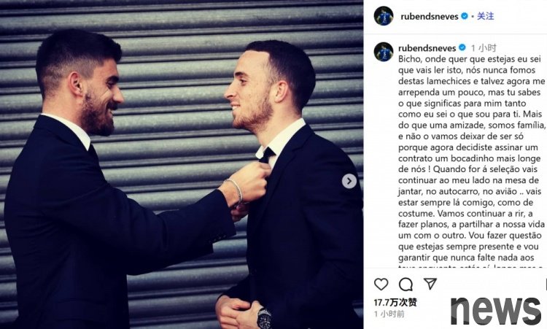The width and height of the screenshot is (547, 329).
Task: View the likes list at 17.7万次赞
Action: coord(395,302)
